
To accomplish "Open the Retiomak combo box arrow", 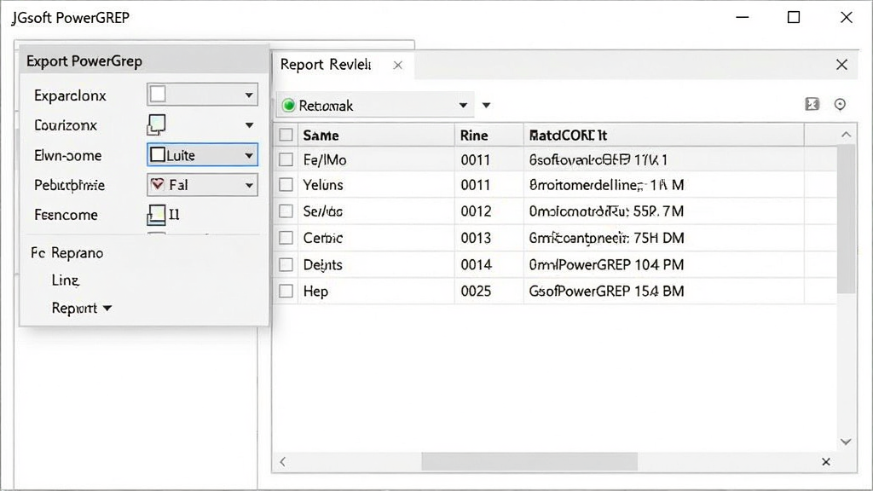I will (463, 105).
